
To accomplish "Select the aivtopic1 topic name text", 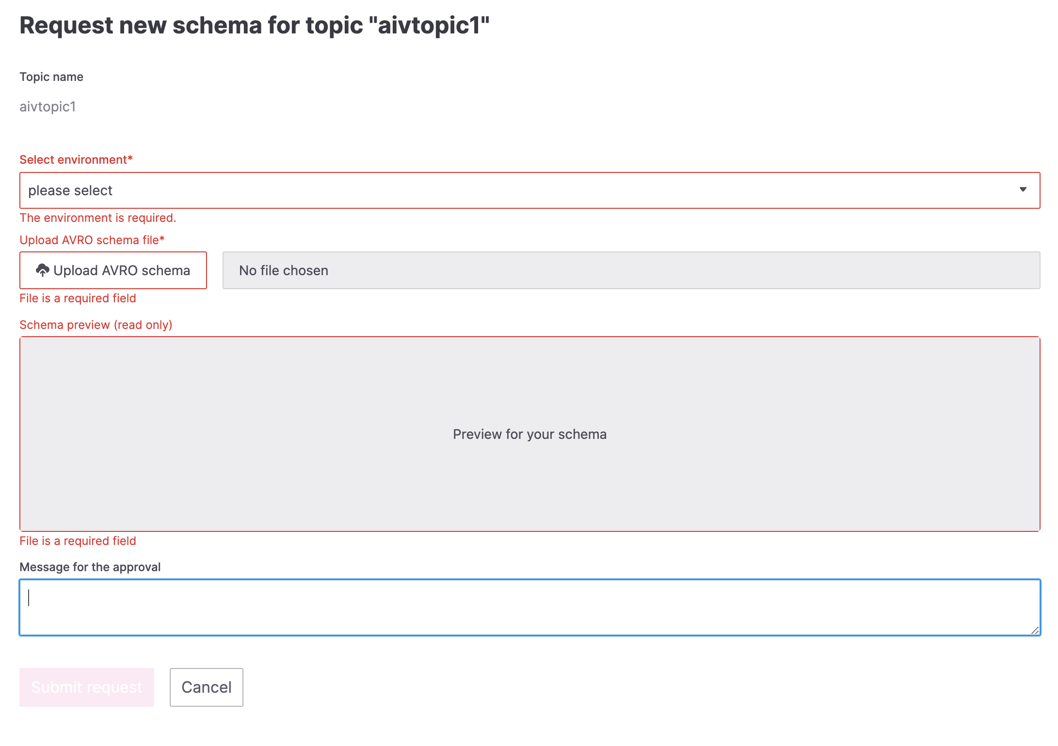I will [48, 107].
